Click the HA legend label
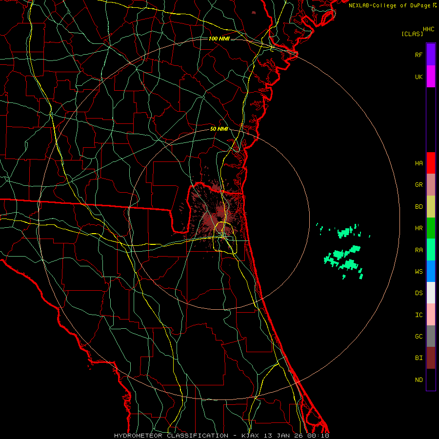 pyautogui.click(x=419, y=163)
